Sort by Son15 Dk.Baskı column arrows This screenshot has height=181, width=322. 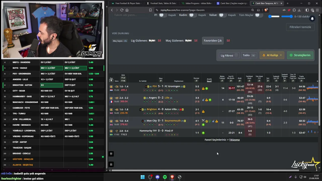tap(231, 81)
